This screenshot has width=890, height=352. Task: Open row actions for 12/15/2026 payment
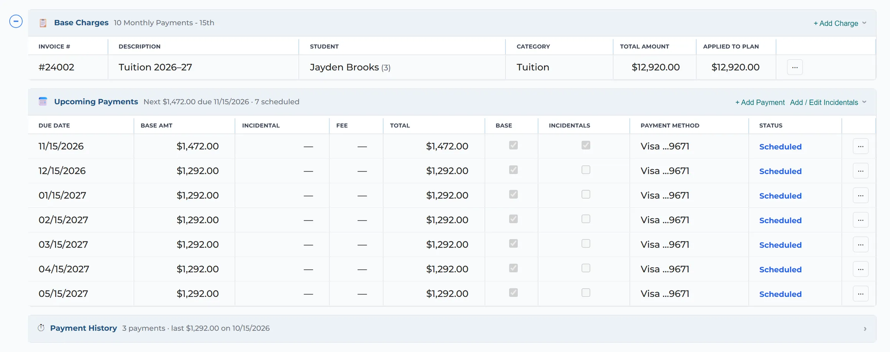[x=861, y=171]
